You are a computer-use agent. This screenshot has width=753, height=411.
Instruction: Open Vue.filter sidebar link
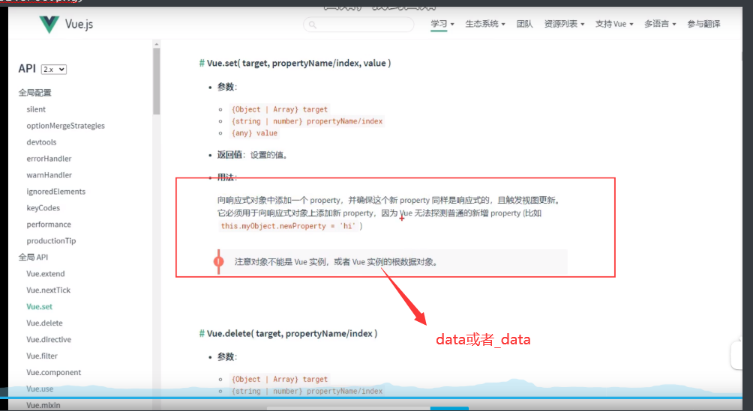(42, 356)
